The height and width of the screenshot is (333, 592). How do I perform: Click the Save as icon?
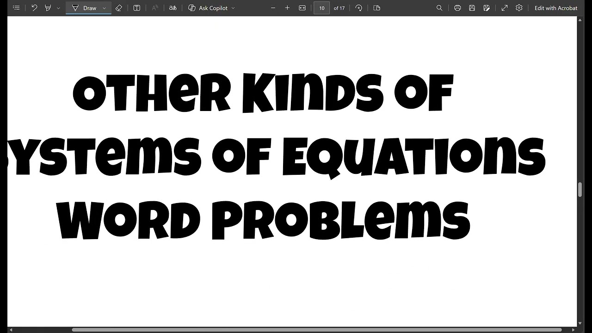click(x=487, y=8)
